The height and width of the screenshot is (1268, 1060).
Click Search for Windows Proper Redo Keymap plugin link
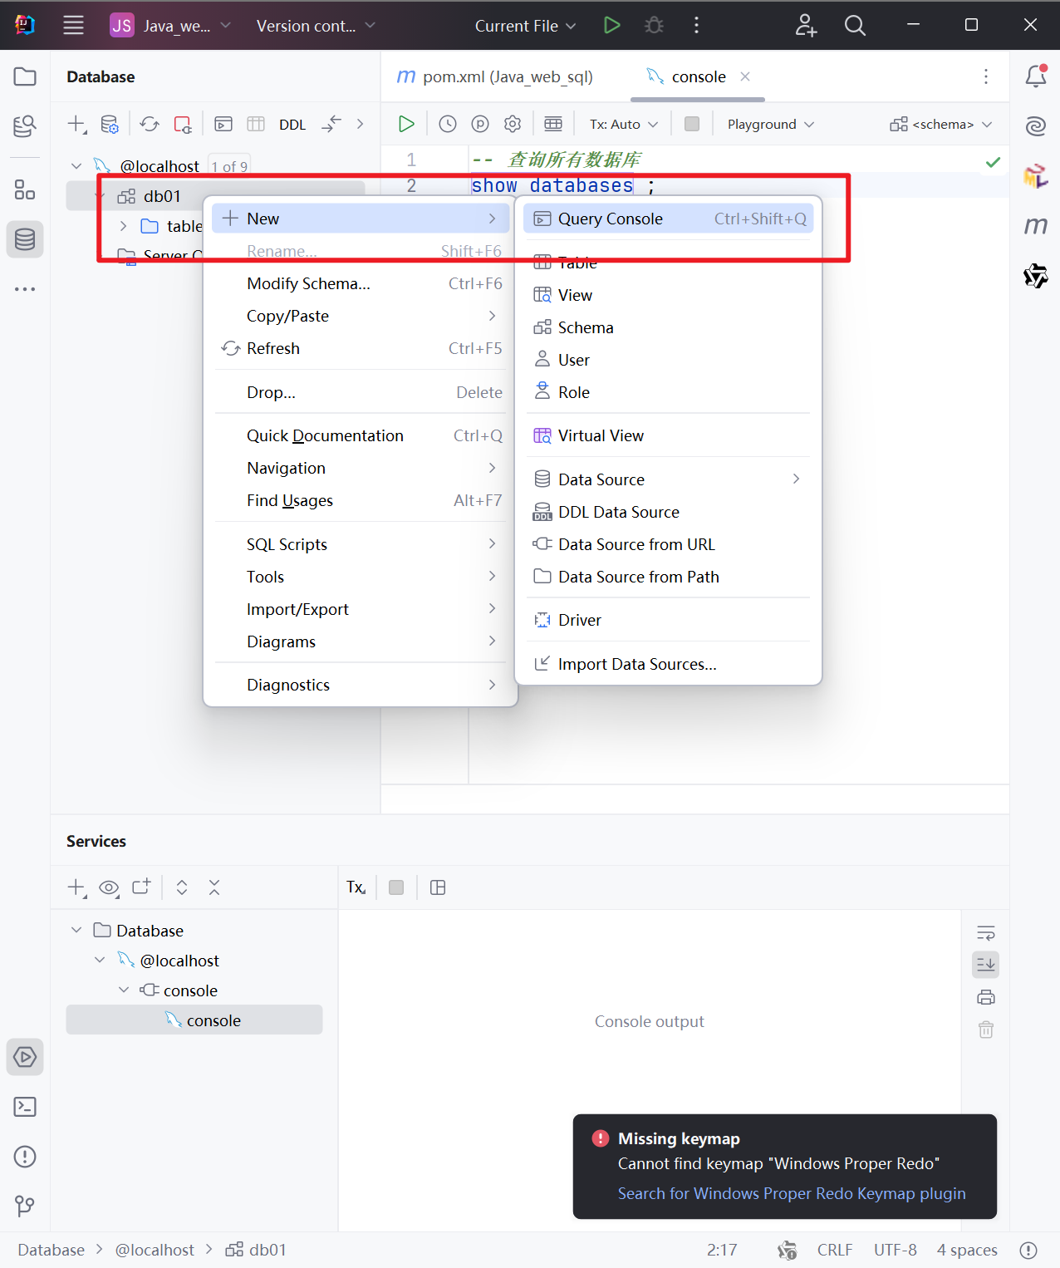[792, 1193]
